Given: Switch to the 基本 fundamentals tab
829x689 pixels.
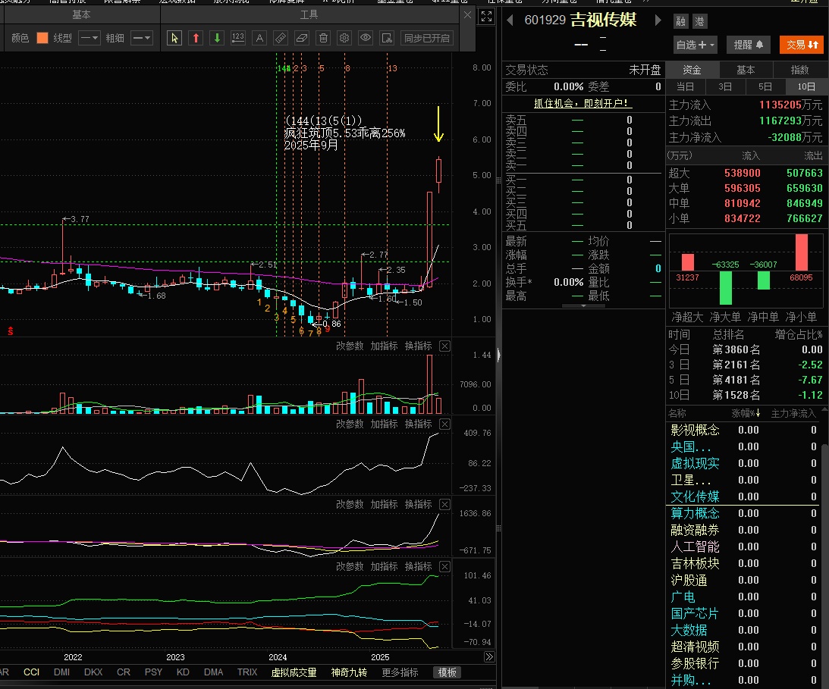Looking at the screenshot, I should pos(746,70).
